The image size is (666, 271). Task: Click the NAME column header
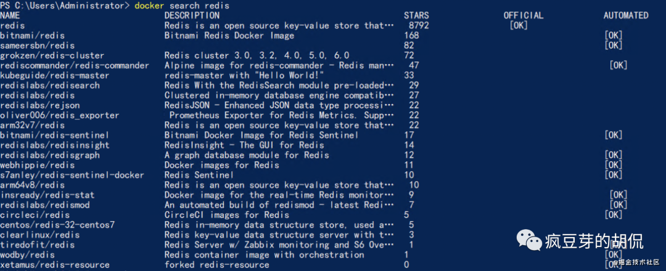tap(10, 15)
